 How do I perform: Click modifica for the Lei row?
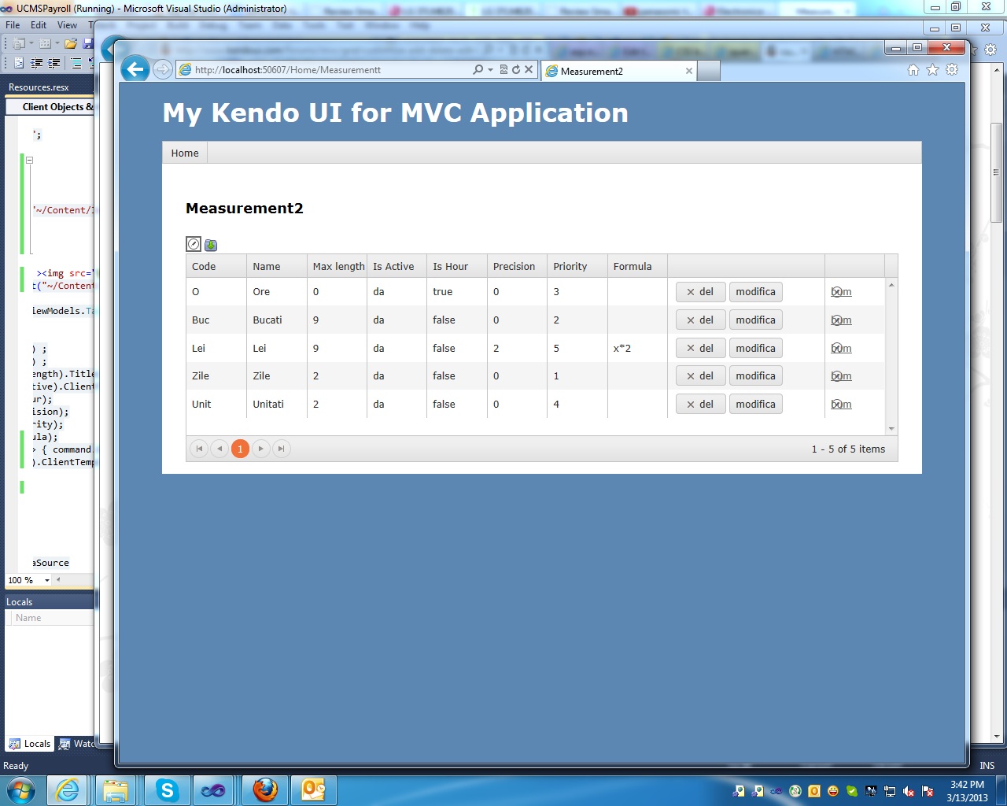(755, 349)
